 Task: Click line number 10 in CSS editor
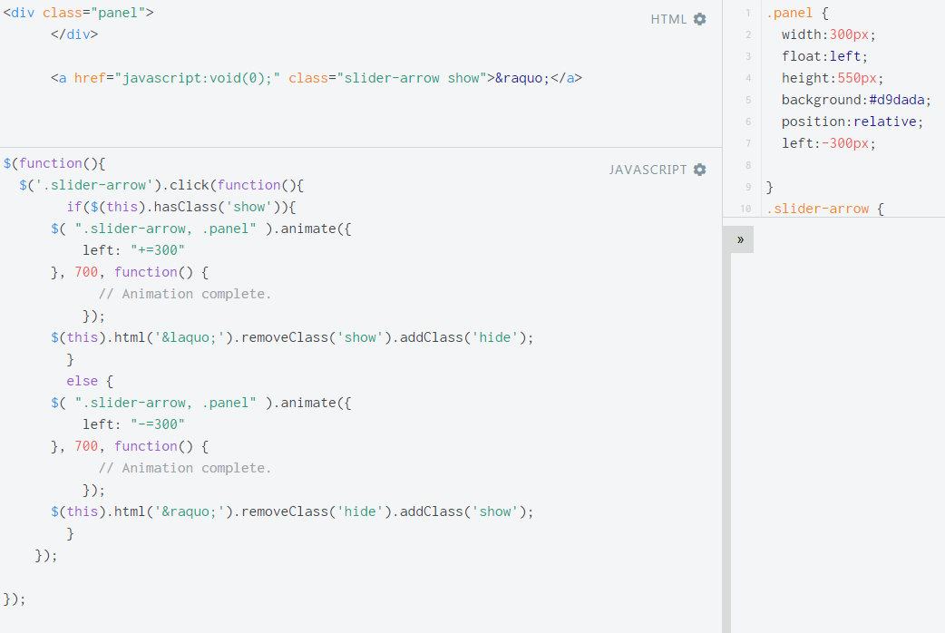tap(746, 209)
